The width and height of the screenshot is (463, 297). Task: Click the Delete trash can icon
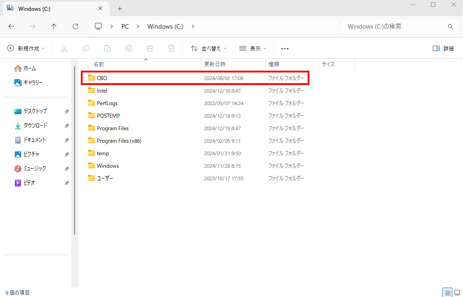(171, 48)
